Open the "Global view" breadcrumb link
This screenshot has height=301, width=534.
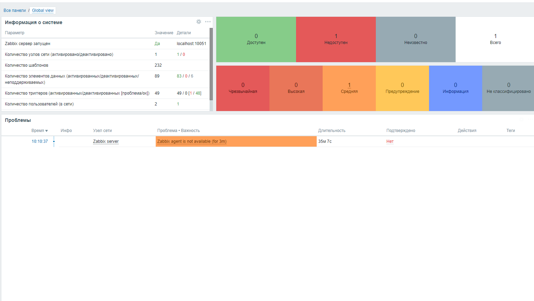click(x=43, y=10)
